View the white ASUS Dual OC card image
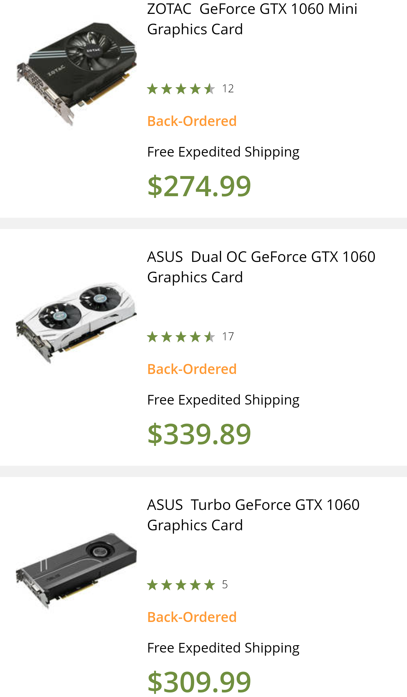The width and height of the screenshot is (407, 697). coord(76,322)
